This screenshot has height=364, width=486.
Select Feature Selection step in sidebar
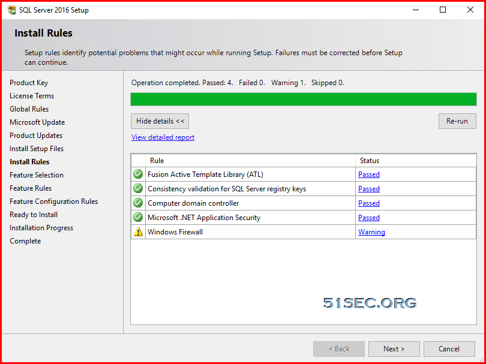tap(37, 175)
